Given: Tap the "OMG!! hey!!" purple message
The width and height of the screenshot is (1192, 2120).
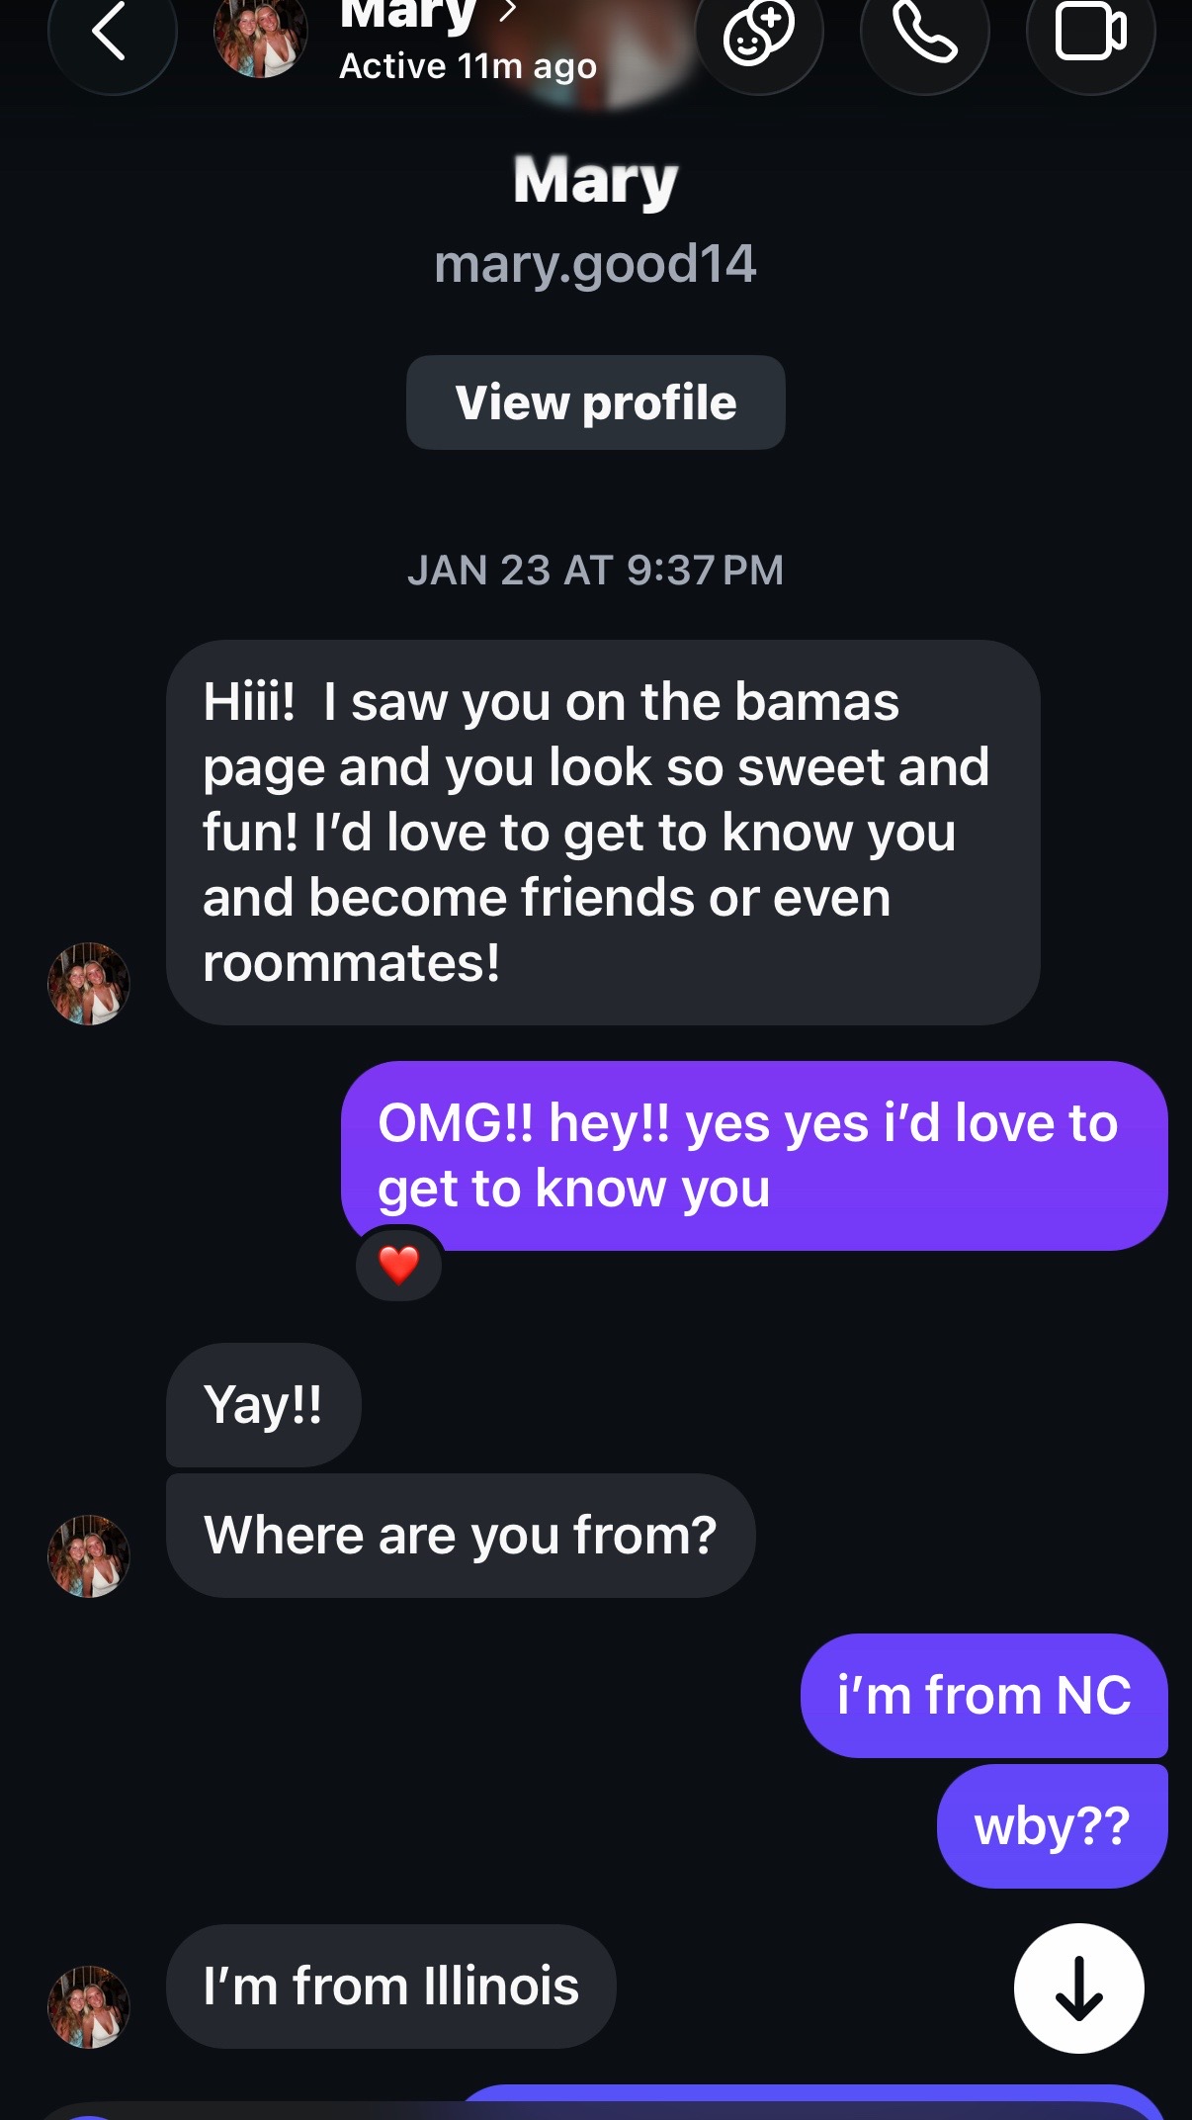Looking at the screenshot, I should (x=754, y=1156).
